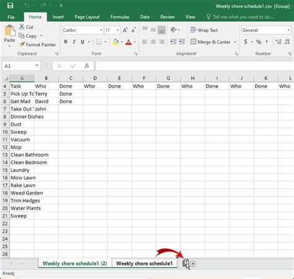Click the Merge & Center icon

(x=194, y=42)
